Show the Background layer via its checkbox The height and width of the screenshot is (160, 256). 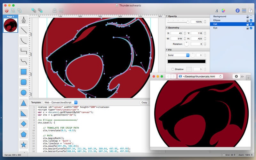click(x=251, y=17)
